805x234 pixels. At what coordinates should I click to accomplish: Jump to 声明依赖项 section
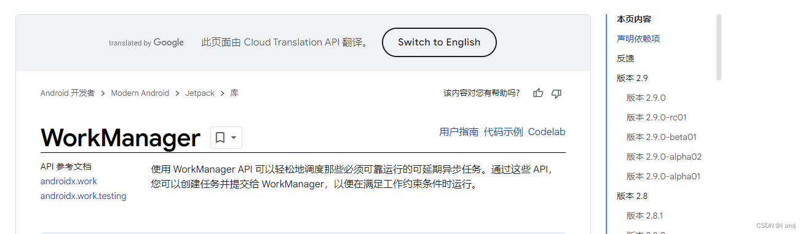point(638,39)
